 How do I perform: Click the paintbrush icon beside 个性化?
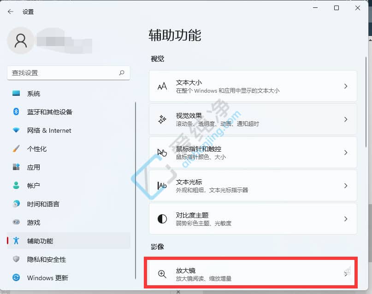coord(16,149)
